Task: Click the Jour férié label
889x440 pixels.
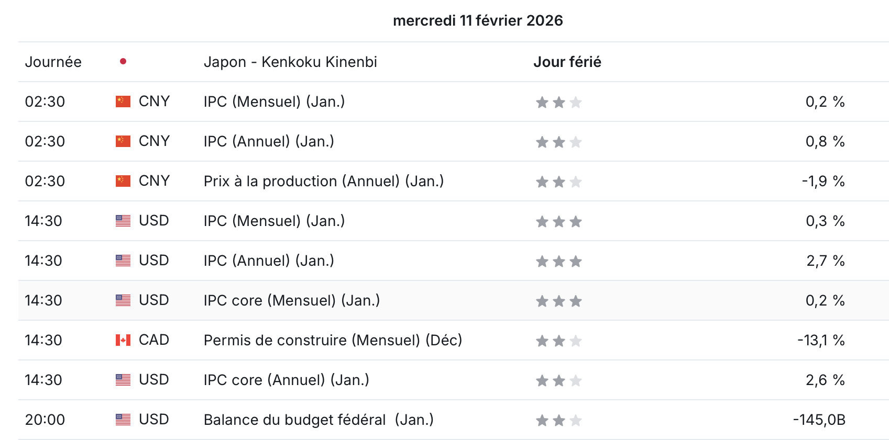Action: tap(567, 62)
